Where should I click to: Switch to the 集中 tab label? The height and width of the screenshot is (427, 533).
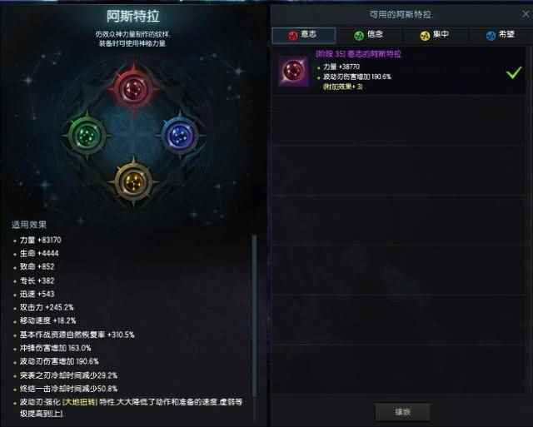(x=441, y=35)
